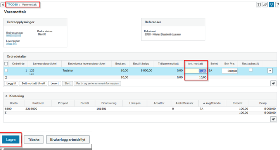
Task: Click the Koststed value 2219000
Action: (31, 109)
